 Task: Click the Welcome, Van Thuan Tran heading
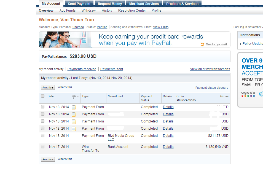66,20
